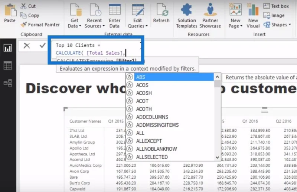
Task: Commit formula with the checkmark button
Action: point(43,45)
